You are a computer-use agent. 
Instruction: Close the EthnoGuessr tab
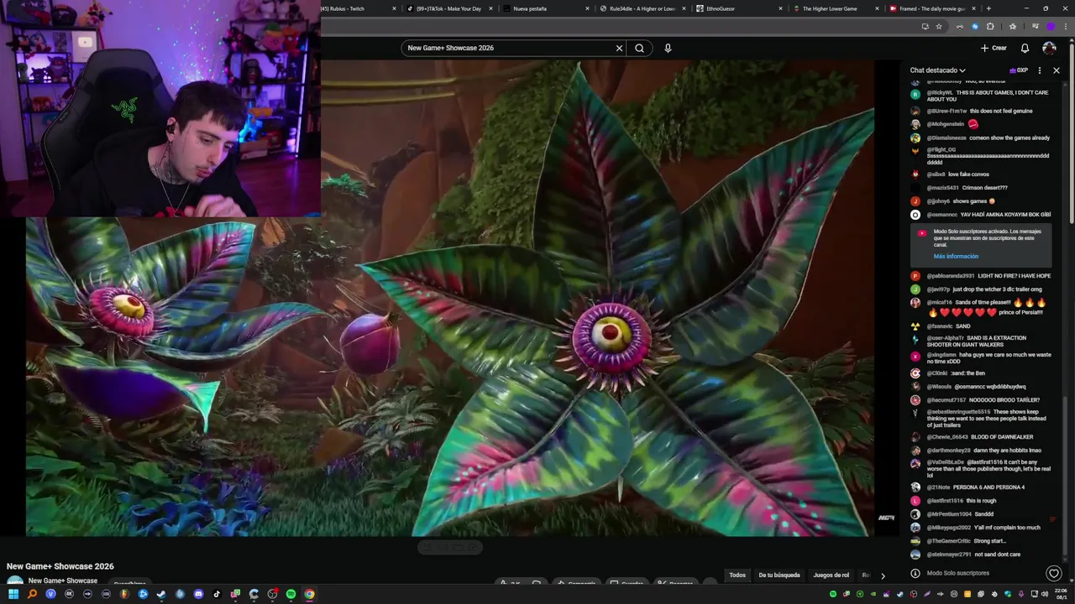782,8
